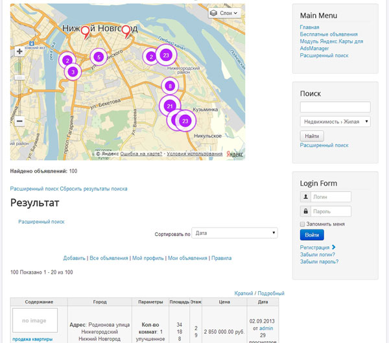
Task: Select the map cluster marker labeled 5
Action: coord(99,57)
